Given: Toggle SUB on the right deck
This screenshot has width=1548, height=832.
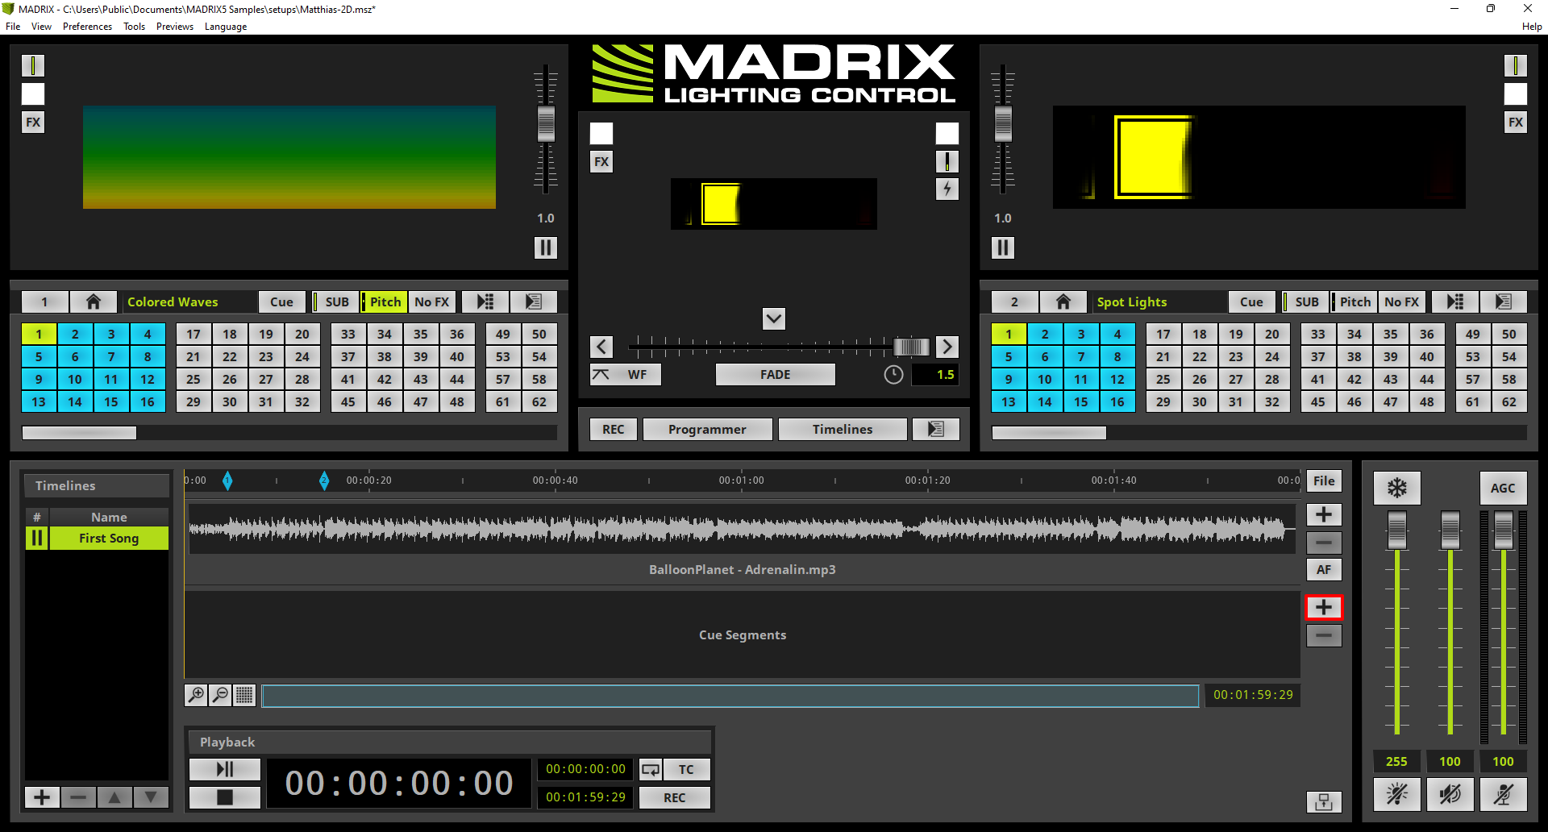Looking at the screenshot, I should (1306, 302).
